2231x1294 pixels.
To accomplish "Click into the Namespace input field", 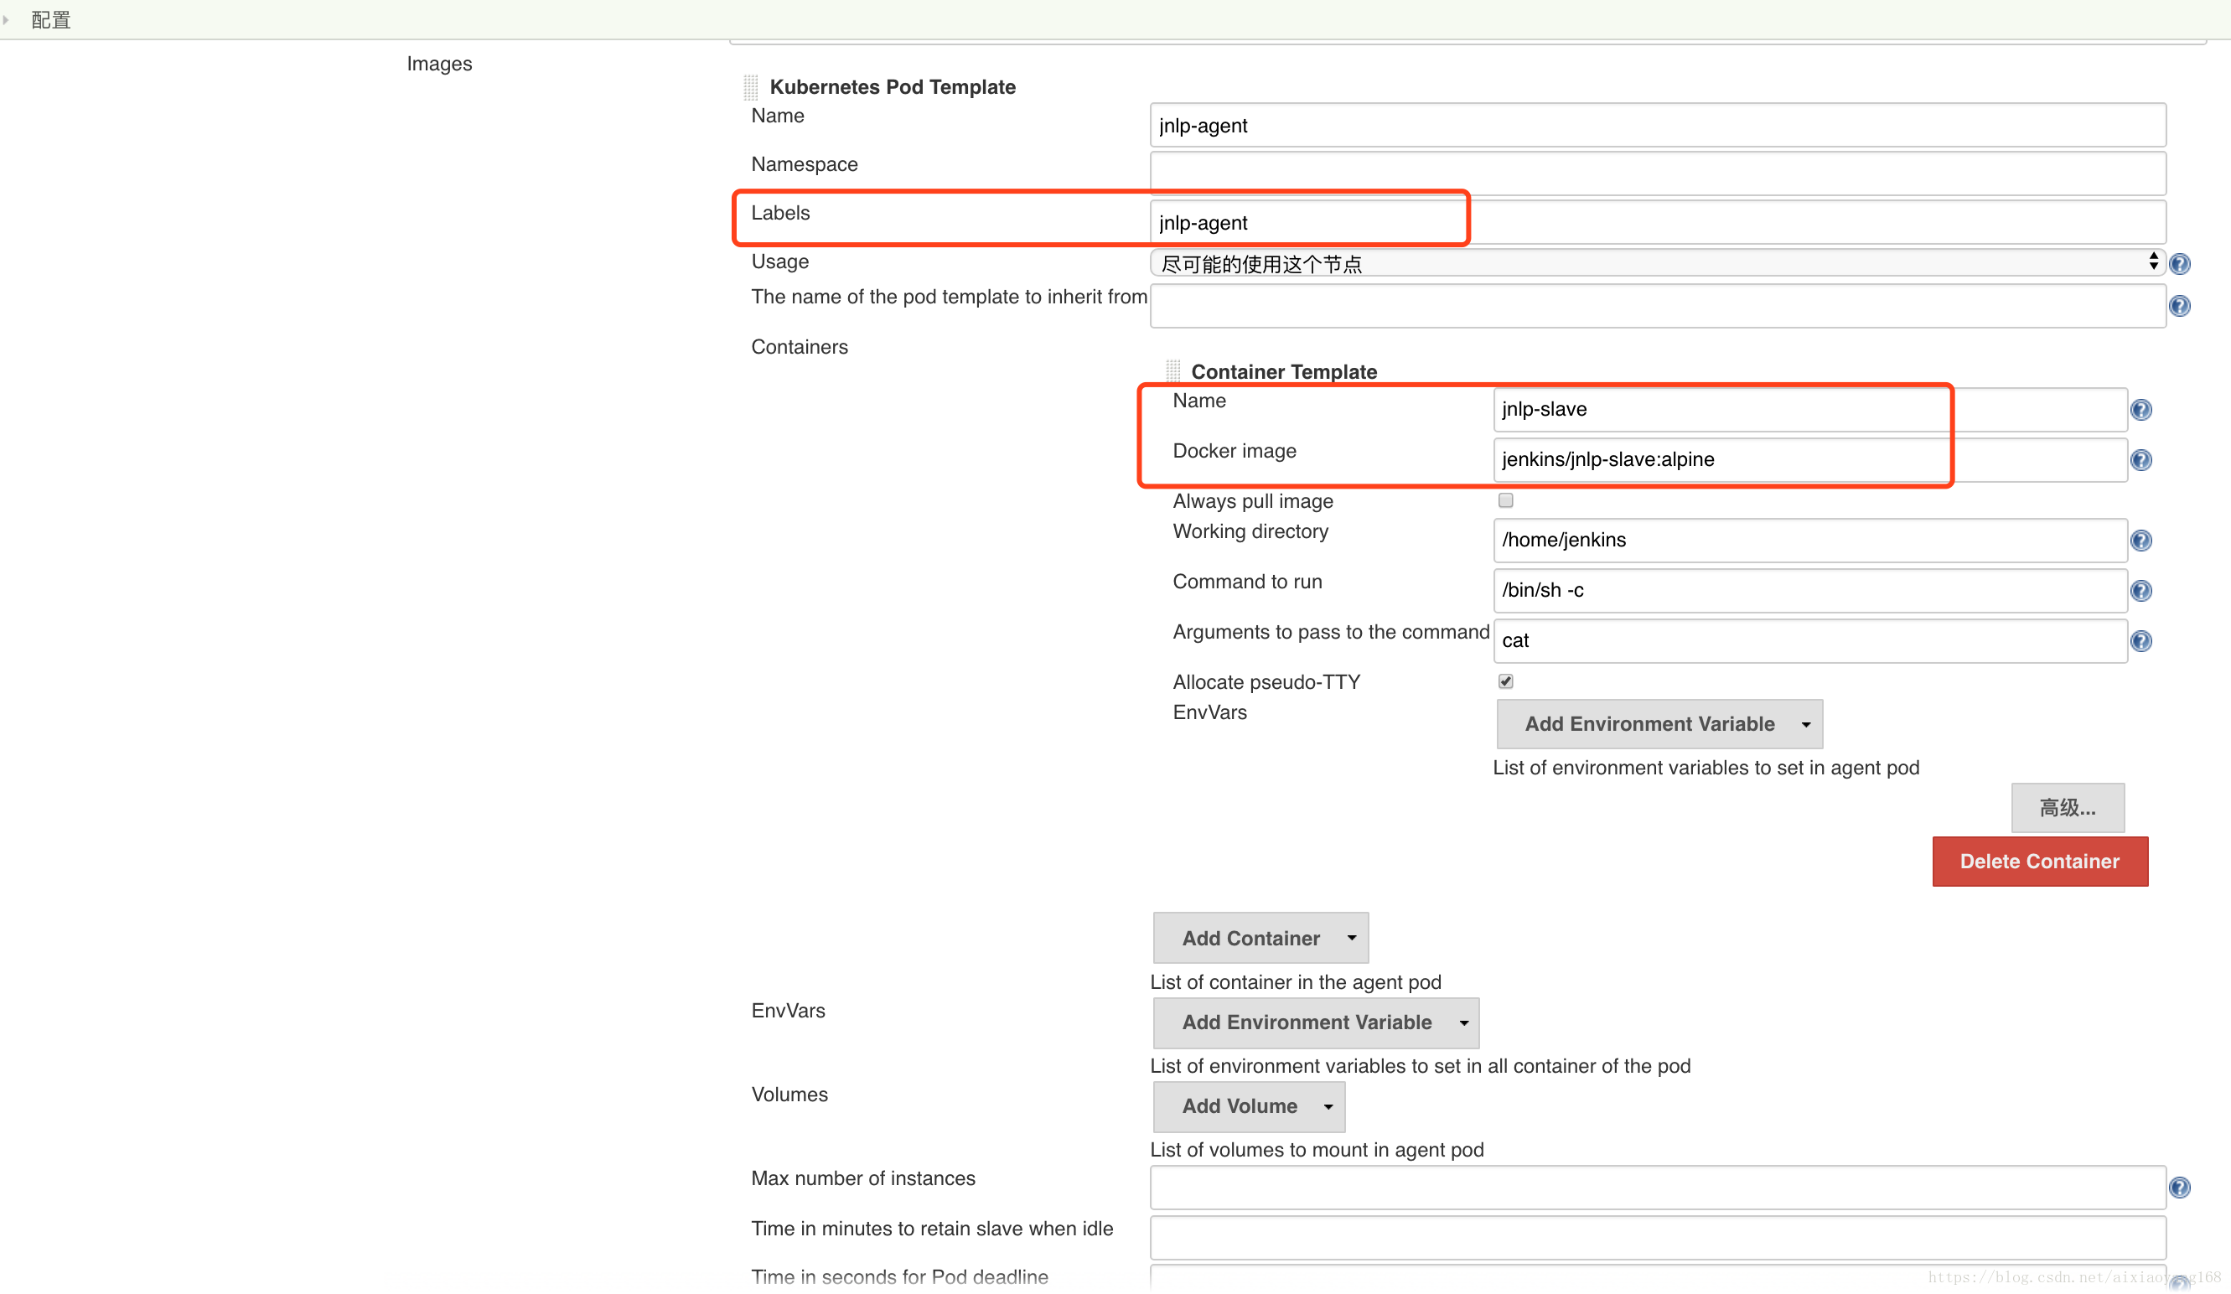I will click(x=1656, y=173).
